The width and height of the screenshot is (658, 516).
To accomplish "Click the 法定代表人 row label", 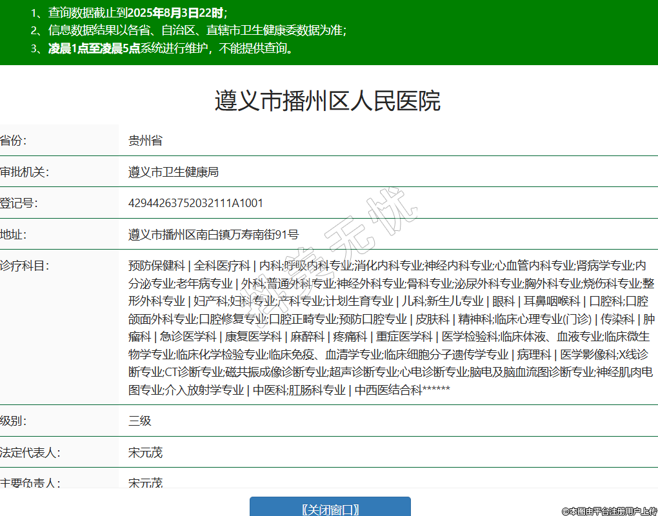I will tap(30, 453).
